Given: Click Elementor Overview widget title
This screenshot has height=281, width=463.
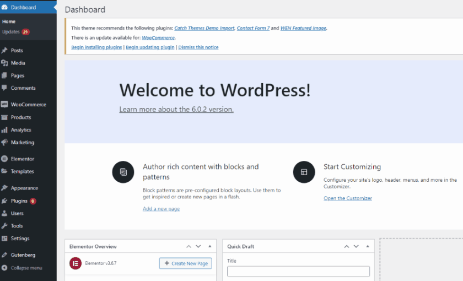Looking at the screenshot, I should pyautogui.click(x=93, y=246).
